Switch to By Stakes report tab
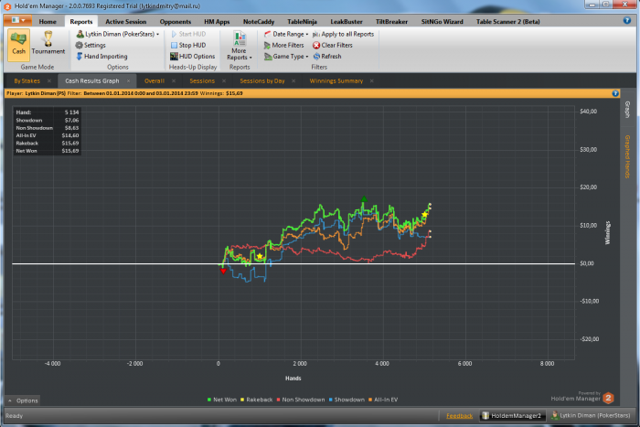The width and height of the screenshot is (640, 427). pos(27,80)
